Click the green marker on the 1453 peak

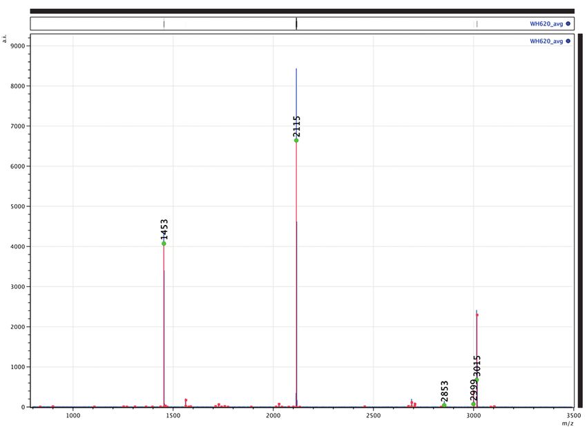tap(164, 244)
